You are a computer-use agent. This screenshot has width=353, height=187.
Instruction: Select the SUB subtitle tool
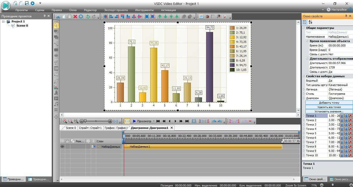[56, 68]
